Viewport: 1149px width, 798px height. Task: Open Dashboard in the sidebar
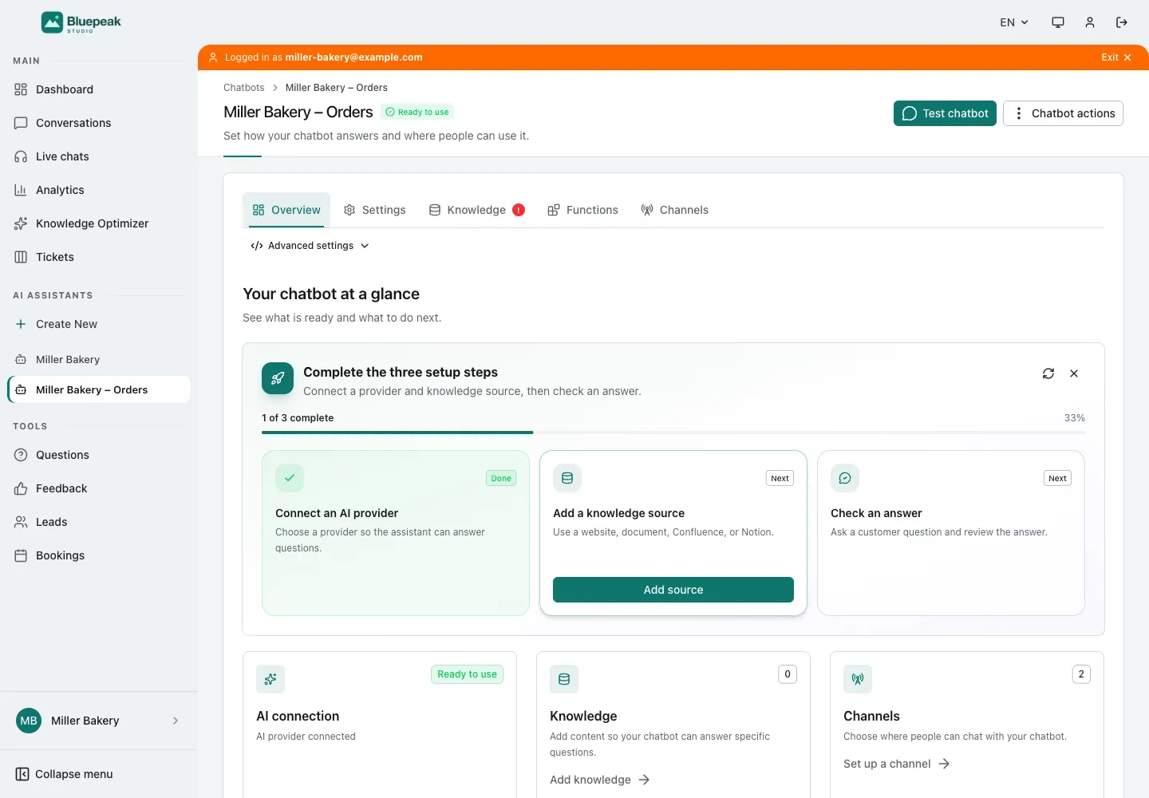99,89
